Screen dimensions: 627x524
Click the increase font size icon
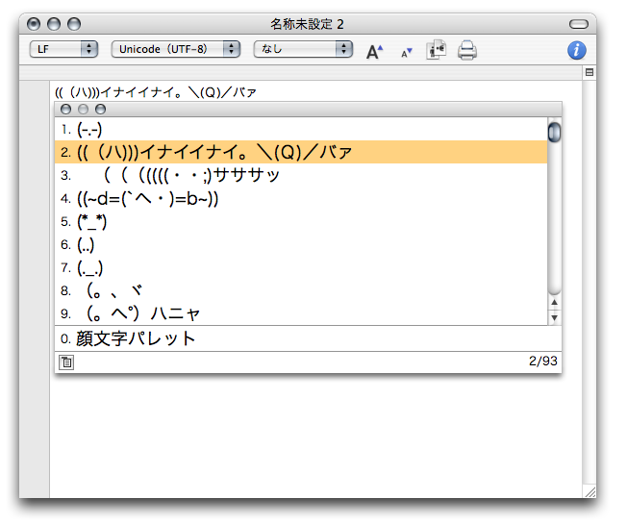point(375,51)
